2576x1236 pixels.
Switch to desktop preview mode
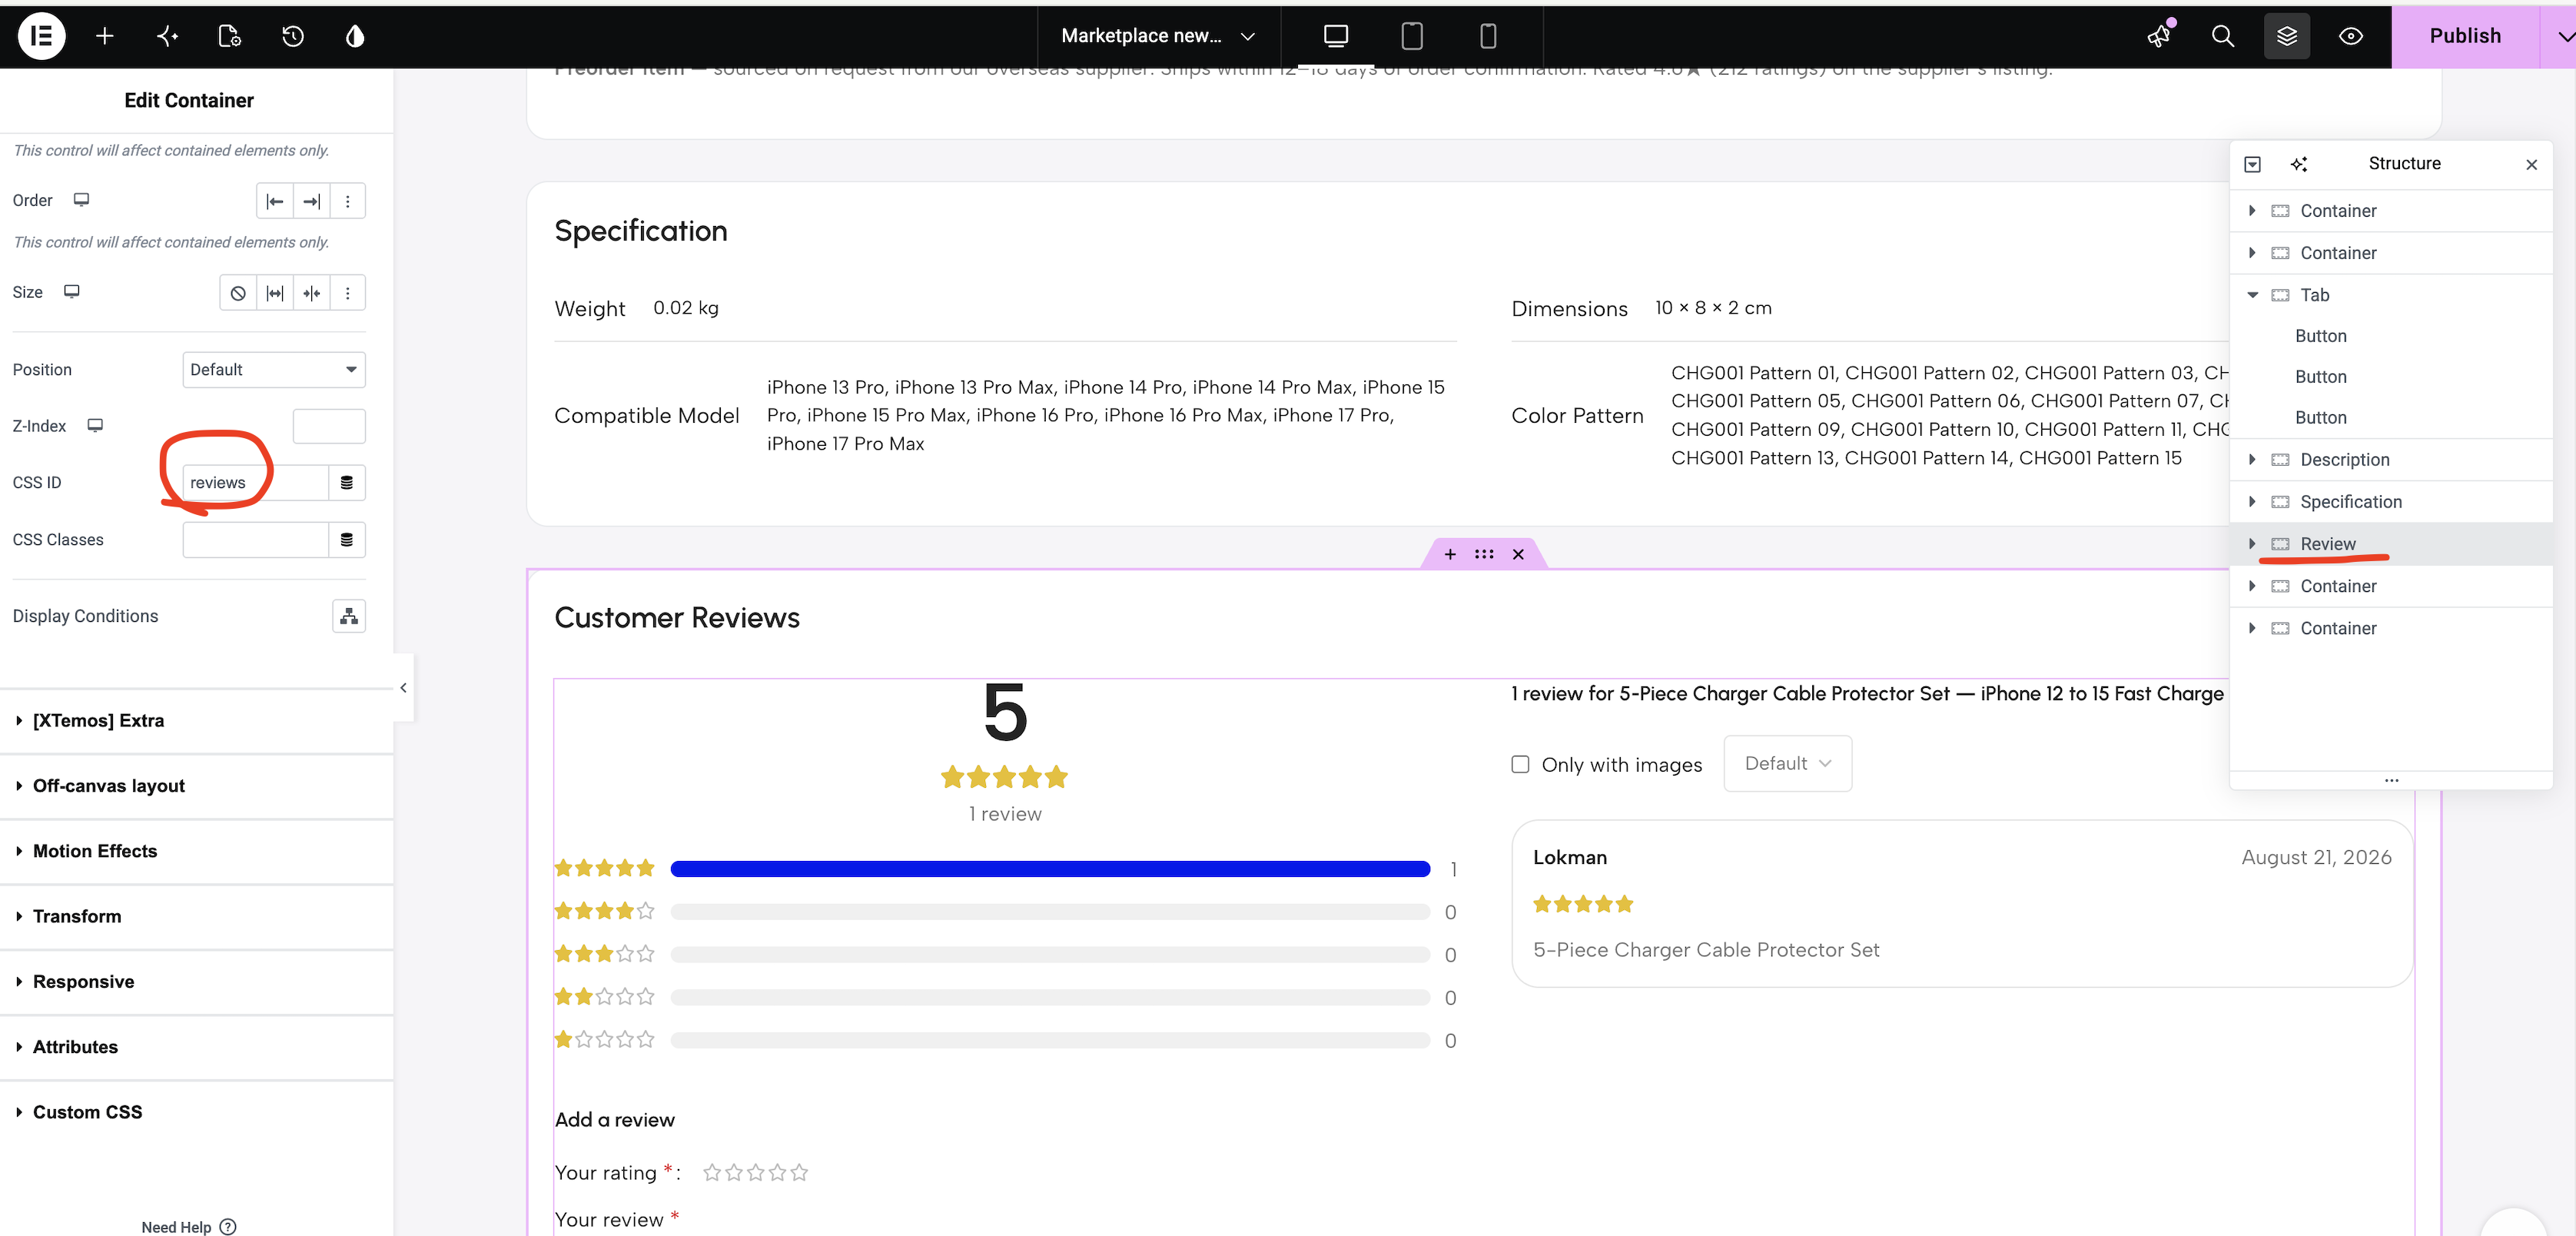point(1335,36)
